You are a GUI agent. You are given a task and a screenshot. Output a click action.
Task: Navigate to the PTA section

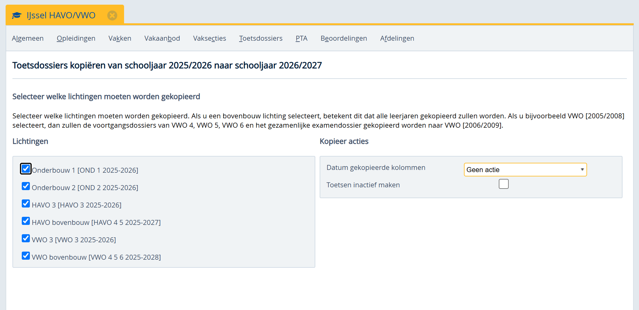[x=301, y=38]
